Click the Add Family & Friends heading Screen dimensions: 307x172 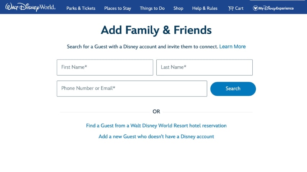pos(156,30)
